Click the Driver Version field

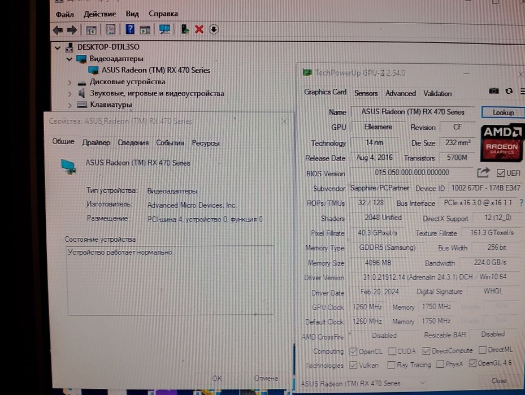pyautogui.click(x=435, y=277)
